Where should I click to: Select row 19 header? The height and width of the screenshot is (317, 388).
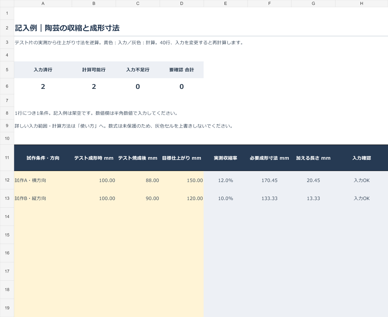7,308
